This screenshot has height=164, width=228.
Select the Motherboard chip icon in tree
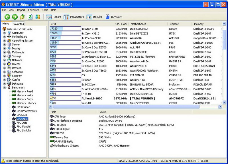pos(9,37)
